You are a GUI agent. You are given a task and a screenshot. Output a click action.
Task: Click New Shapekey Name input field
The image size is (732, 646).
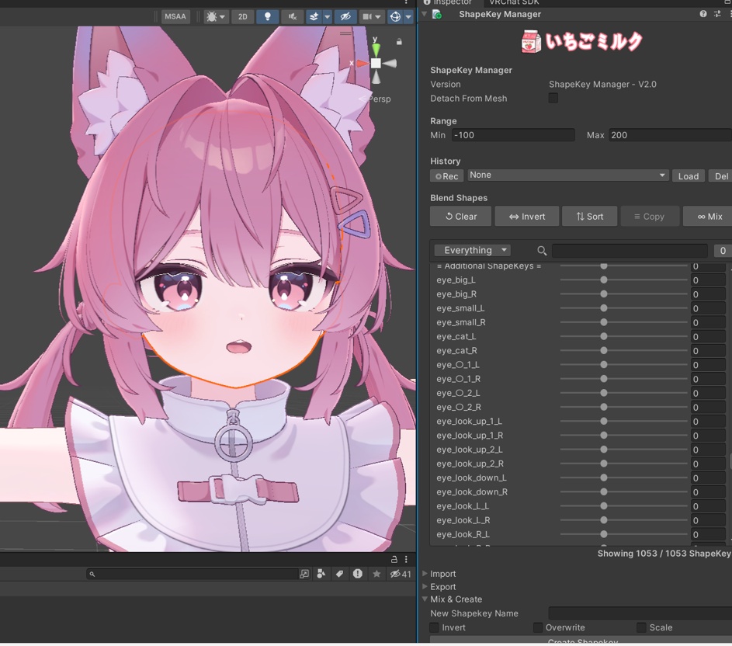click(x=640, y=613)
